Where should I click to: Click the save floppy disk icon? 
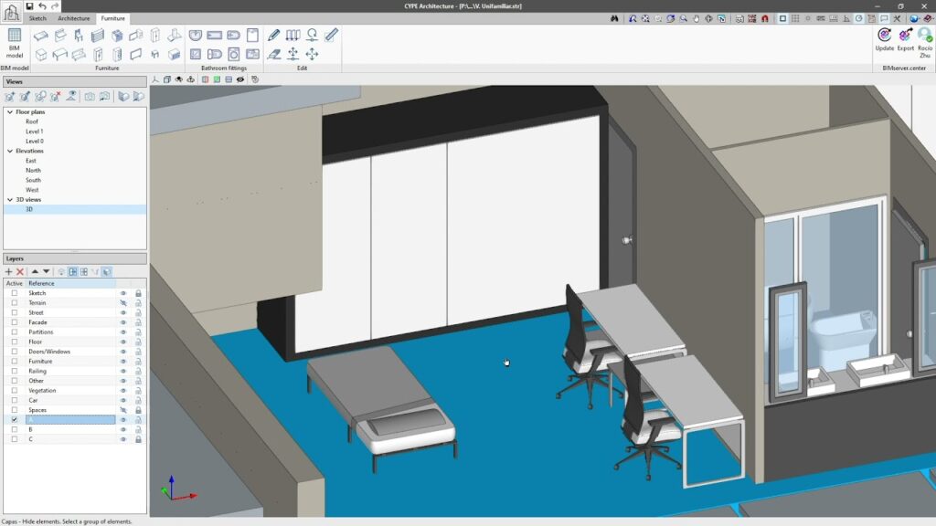[29, 6]
